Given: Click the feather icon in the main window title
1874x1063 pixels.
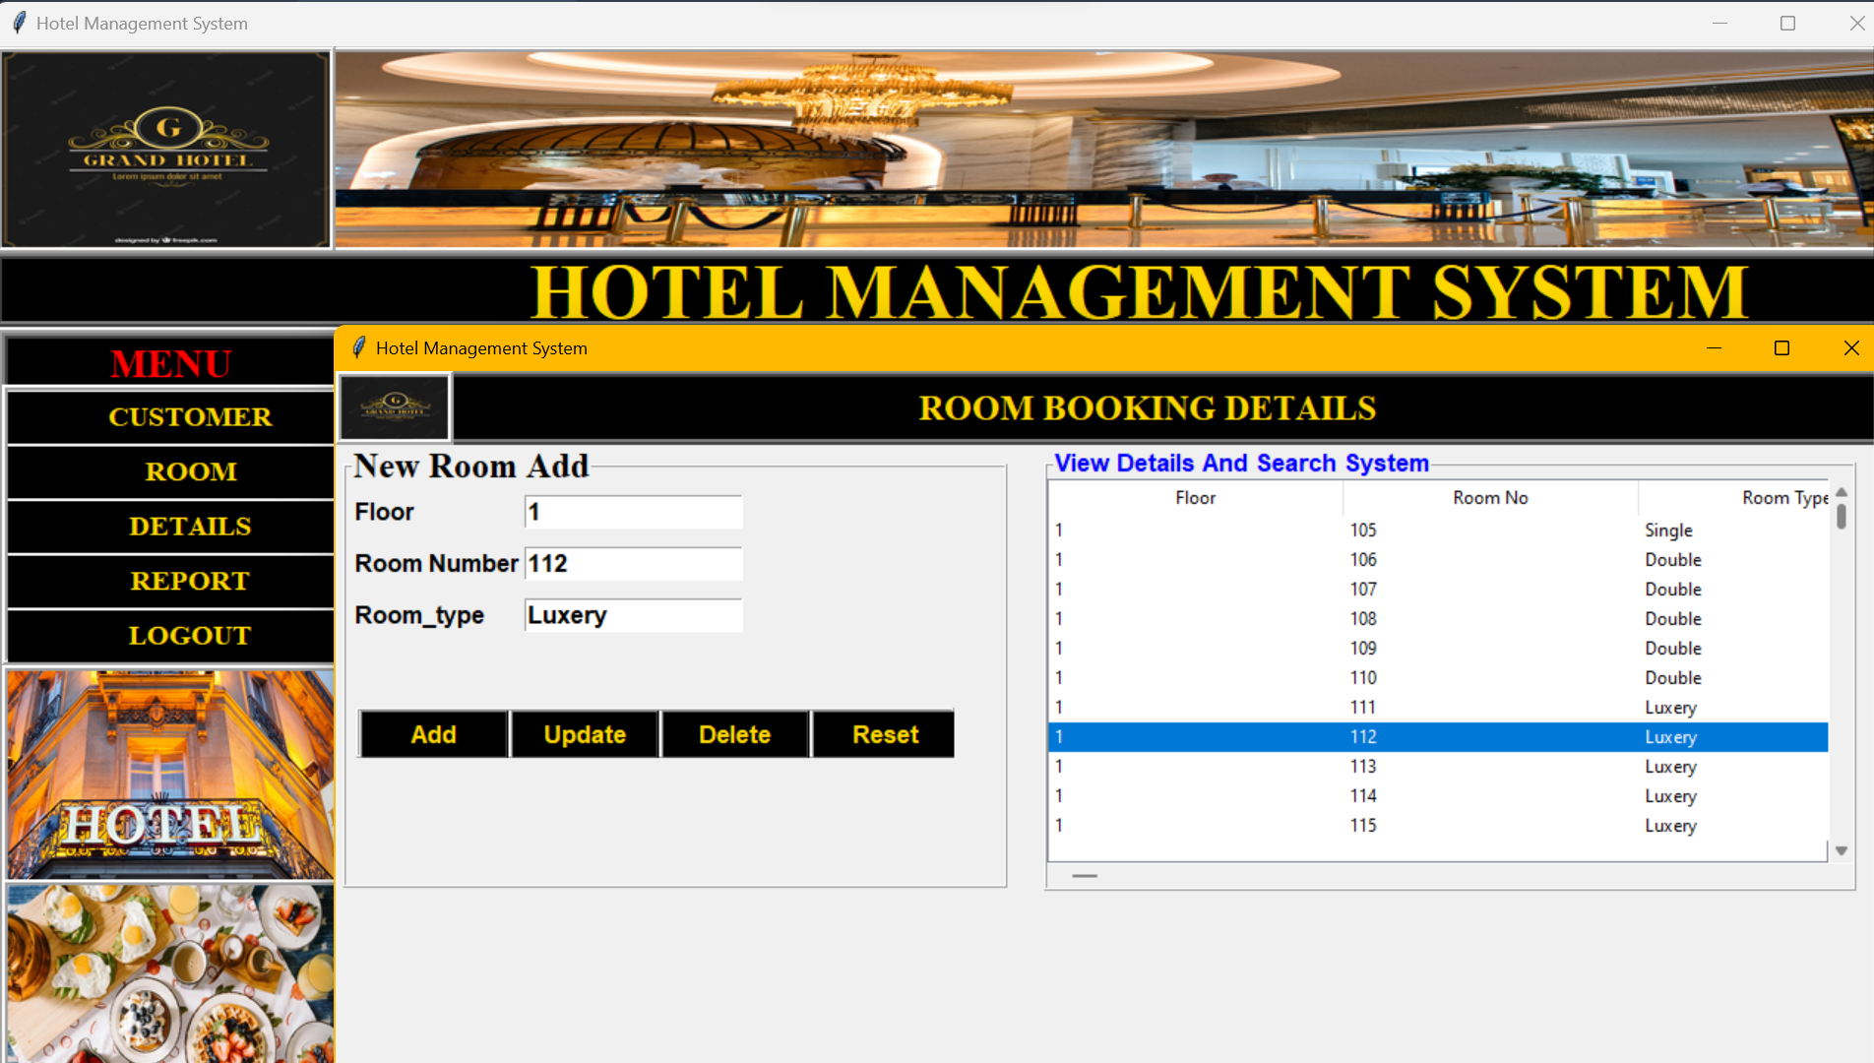Looking at the screenshot, I should click(19, 23).
